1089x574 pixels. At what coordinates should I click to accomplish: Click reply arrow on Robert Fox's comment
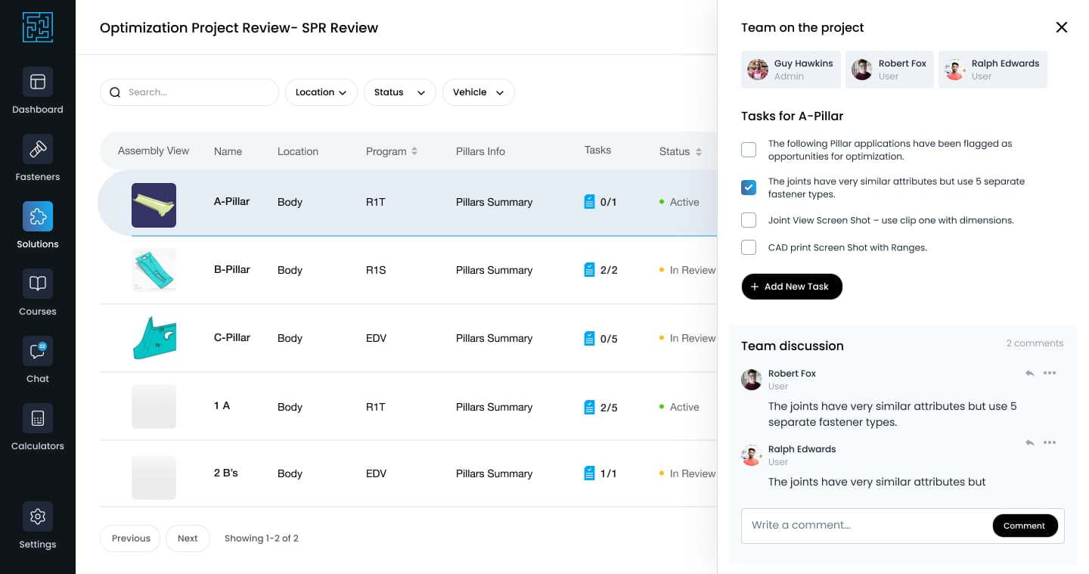[x=1029, y=373]
